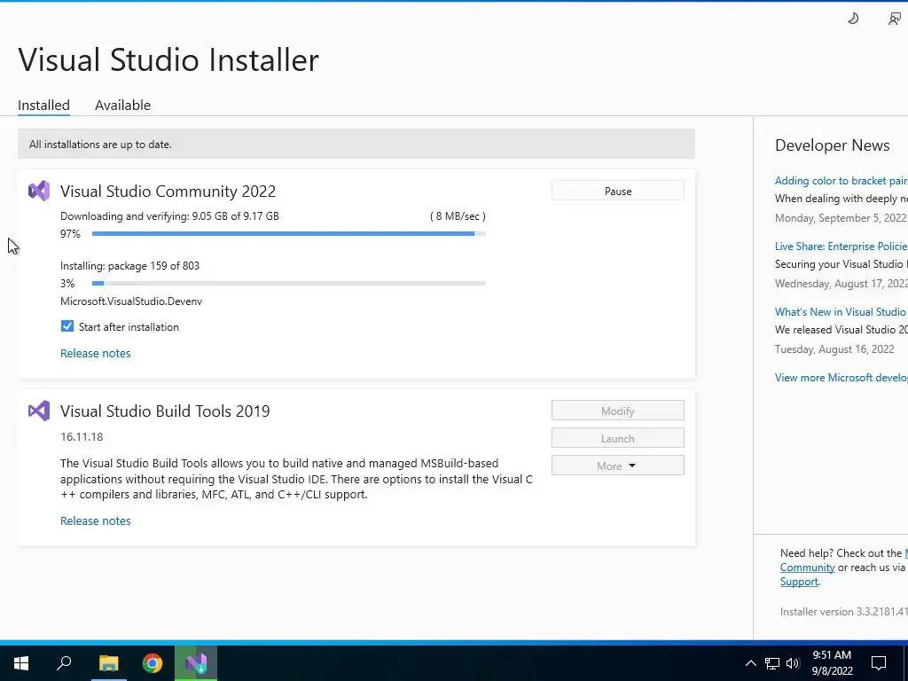This screenshot has height=681, width=908.
Task: Open the notification center icon
Action: click(x=879, y=663)
